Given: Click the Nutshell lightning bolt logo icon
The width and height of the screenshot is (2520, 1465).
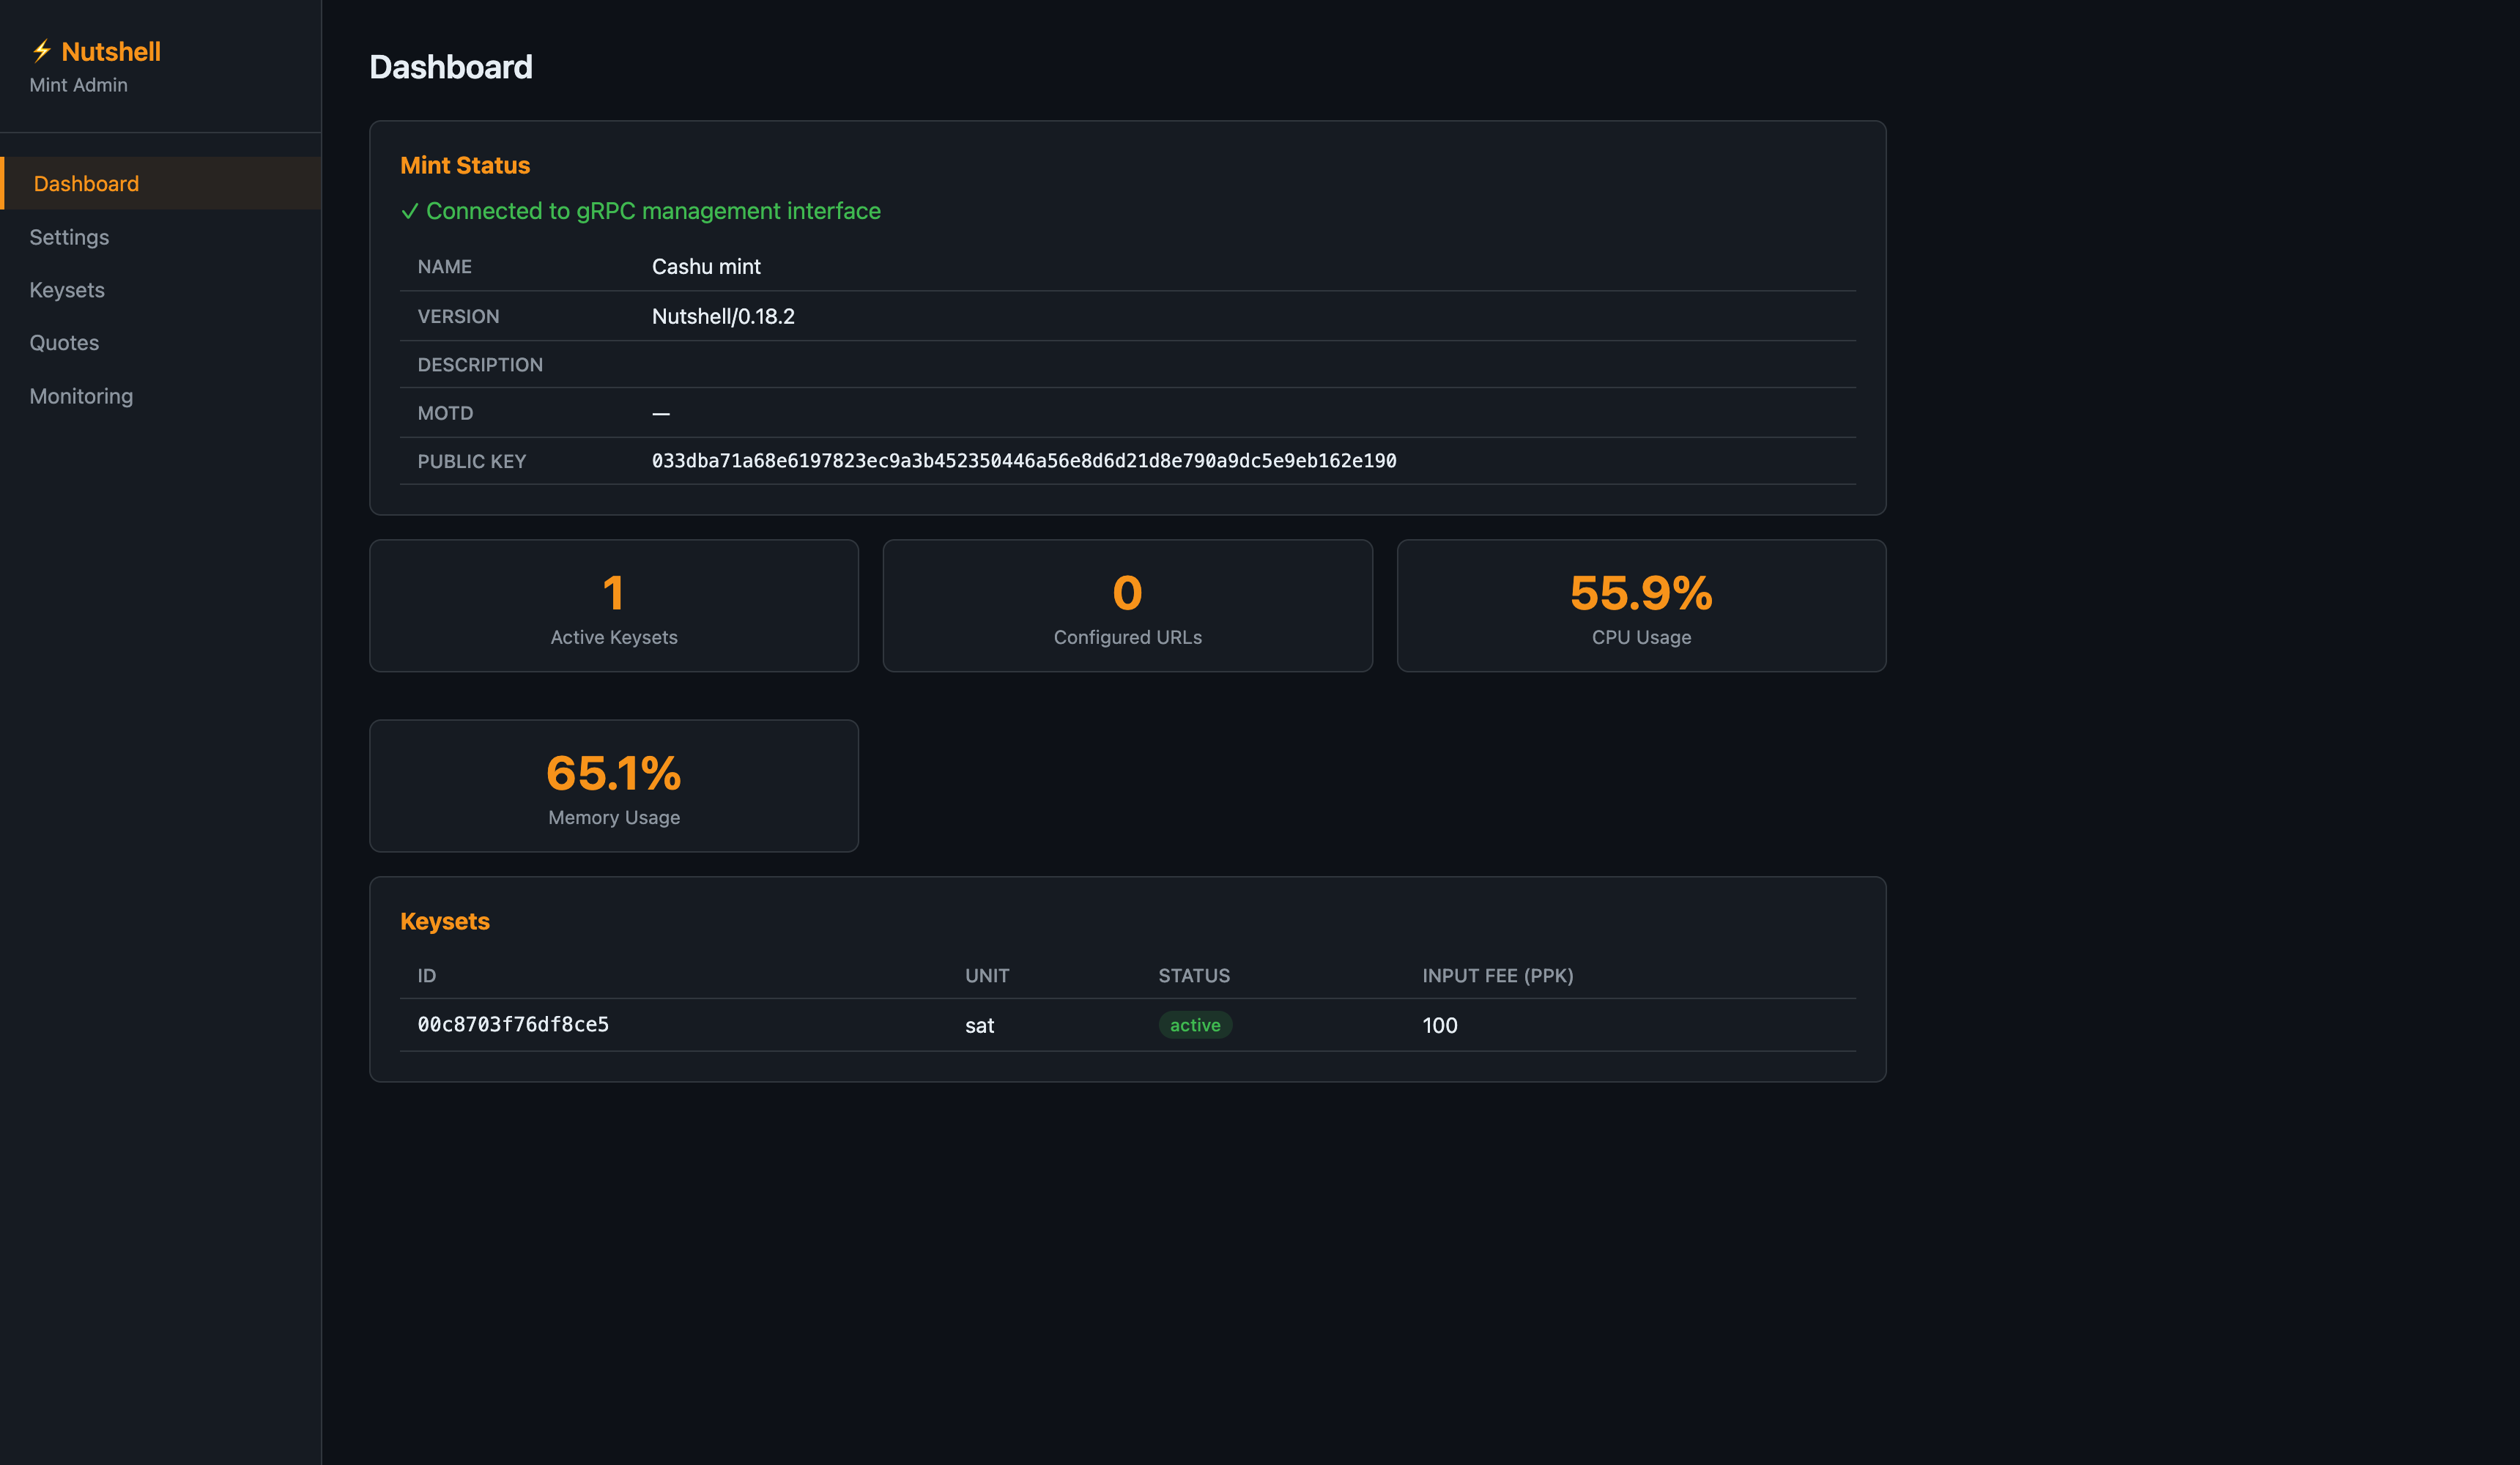Looking at the screenshot, I should (41, 51).
